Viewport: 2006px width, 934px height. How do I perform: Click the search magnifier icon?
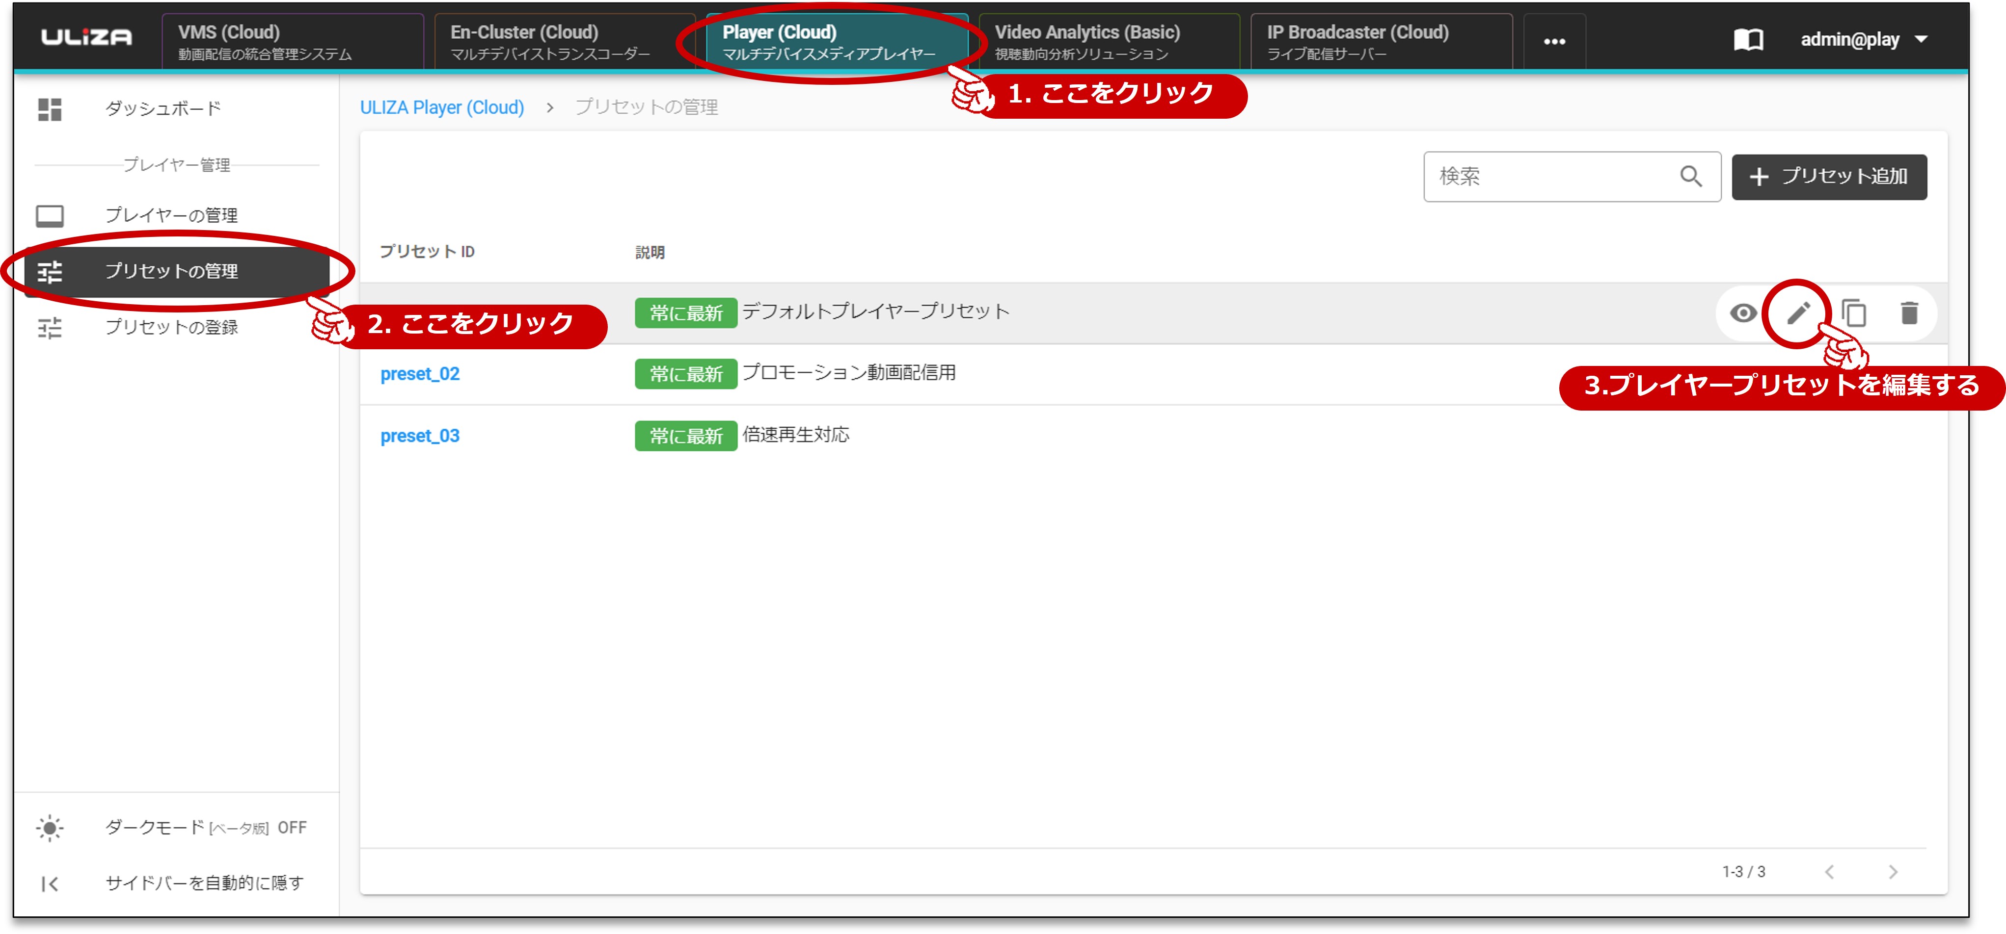click(1691, 177)
